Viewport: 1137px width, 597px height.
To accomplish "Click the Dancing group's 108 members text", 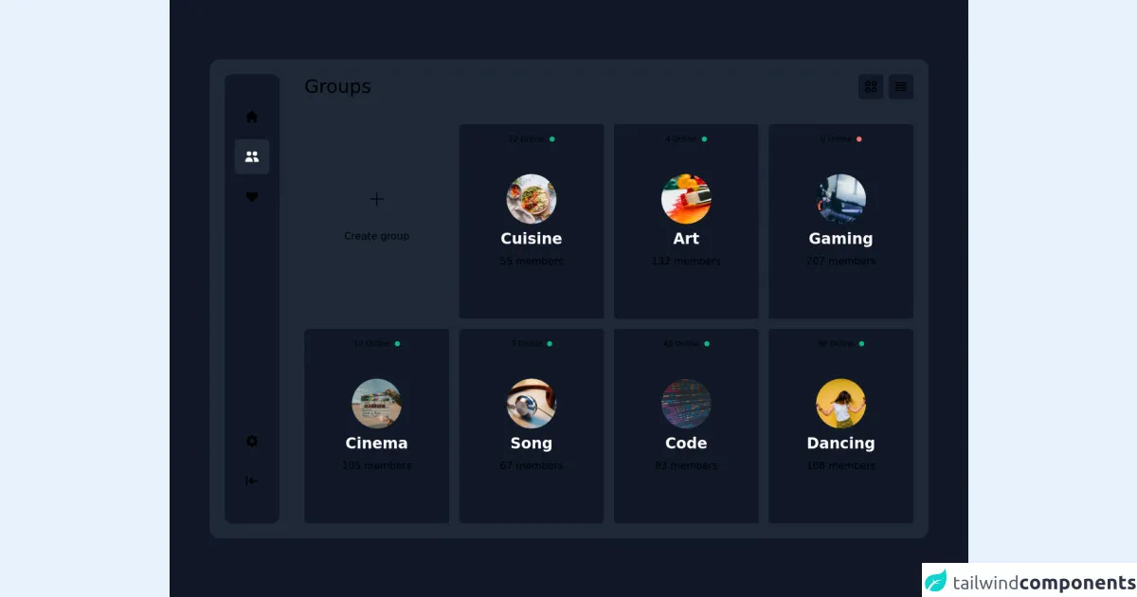I will (x=840, y=465).
